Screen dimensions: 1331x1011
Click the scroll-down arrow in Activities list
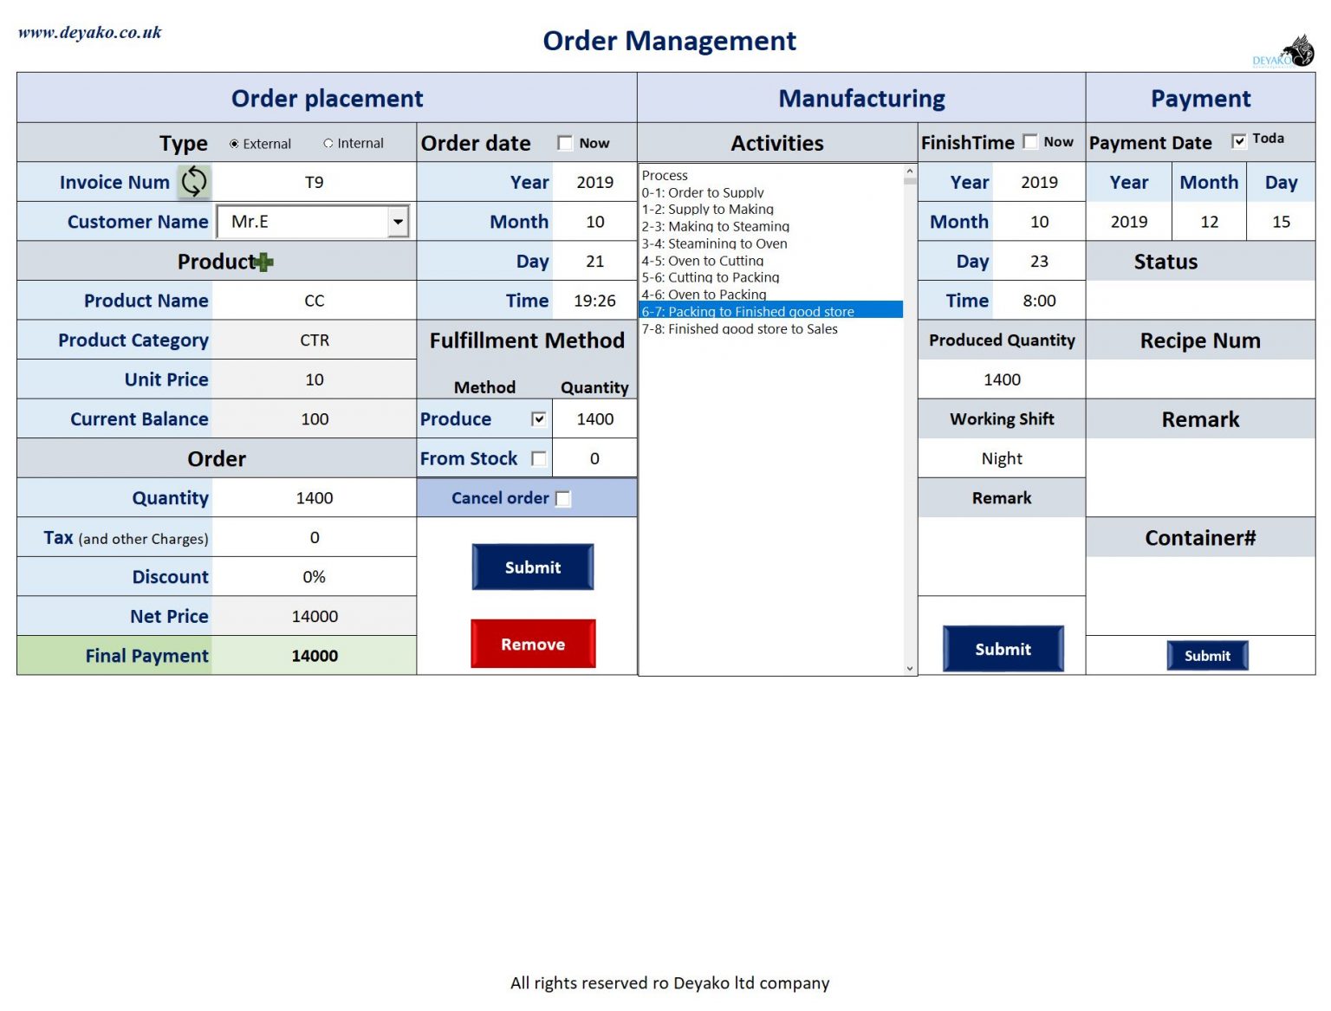[x=909, y=668]
